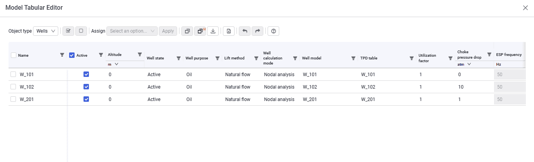
Task: Undo the last edit
Action: (245, 31)
